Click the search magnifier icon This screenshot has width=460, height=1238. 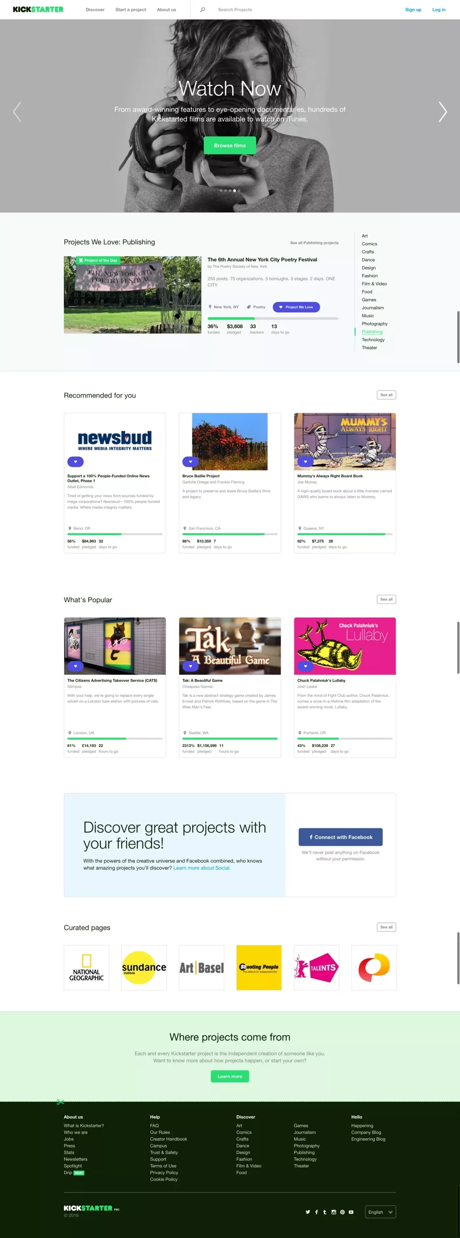203,10
